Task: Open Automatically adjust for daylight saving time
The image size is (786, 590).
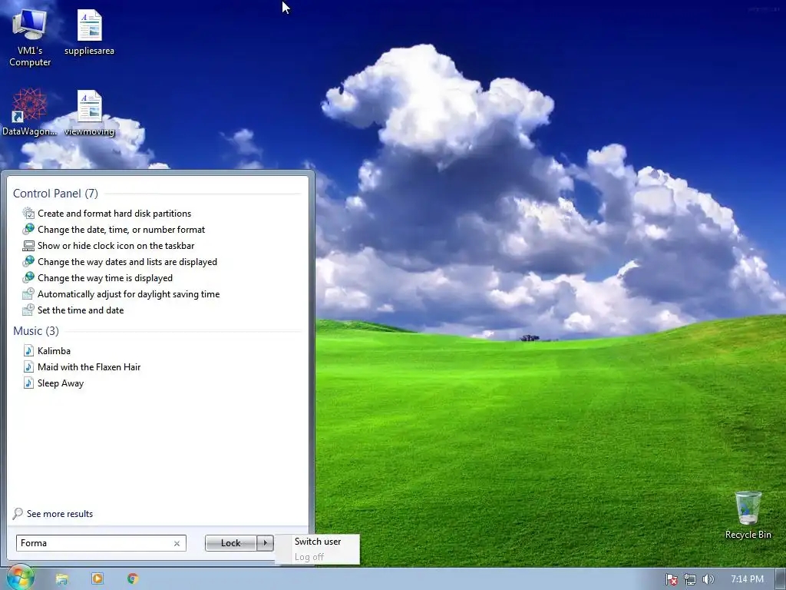Action: pos(128,294)
